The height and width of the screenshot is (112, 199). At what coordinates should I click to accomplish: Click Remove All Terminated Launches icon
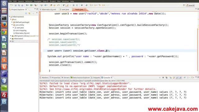167,77
